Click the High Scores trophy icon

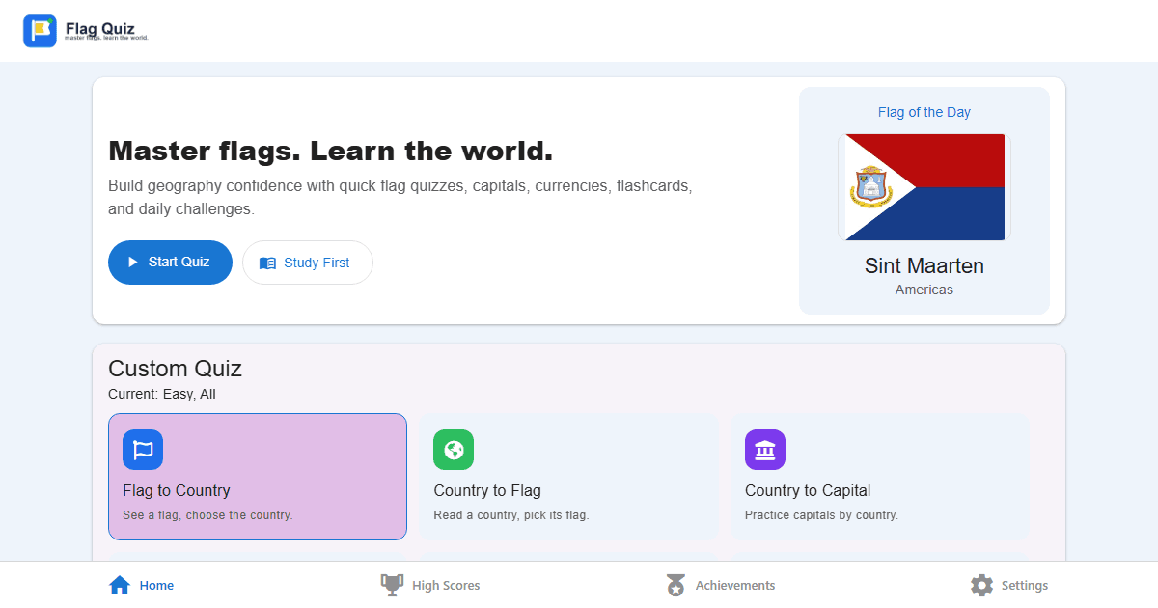click(x=392, y=585)
